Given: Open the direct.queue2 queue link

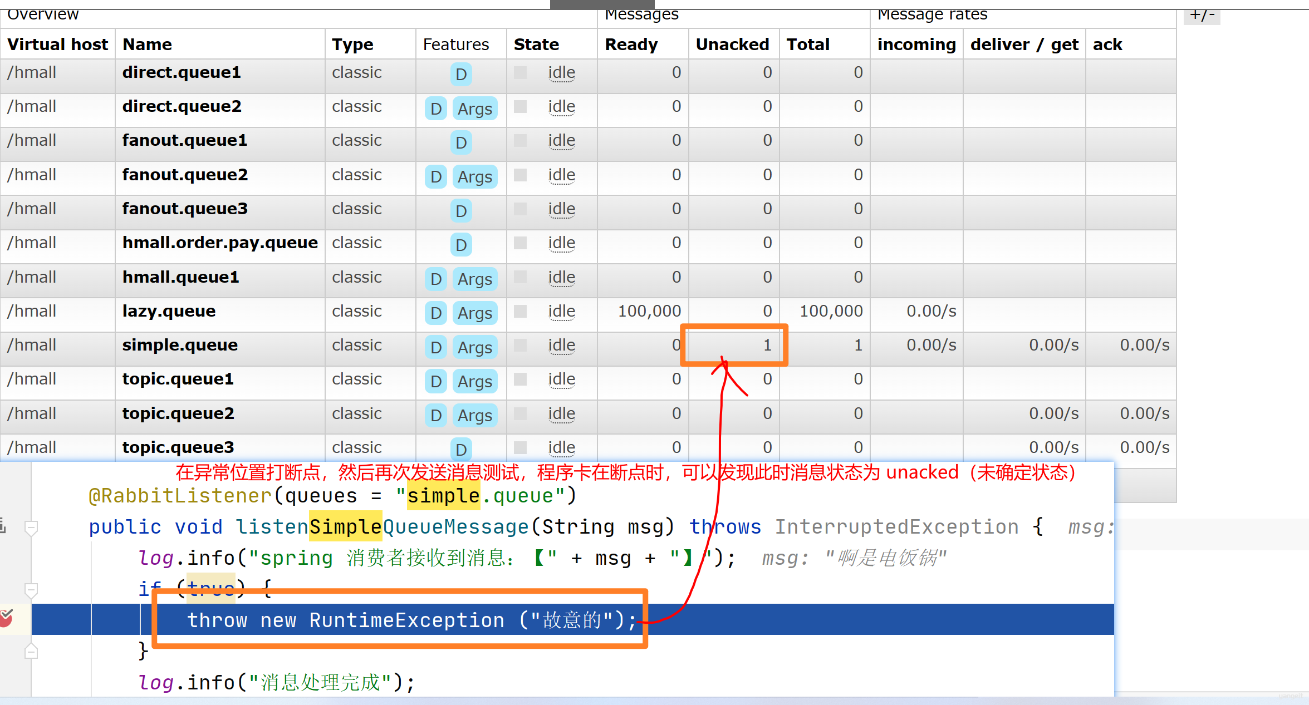Looking at the screenshot, I should pos(182,107).
